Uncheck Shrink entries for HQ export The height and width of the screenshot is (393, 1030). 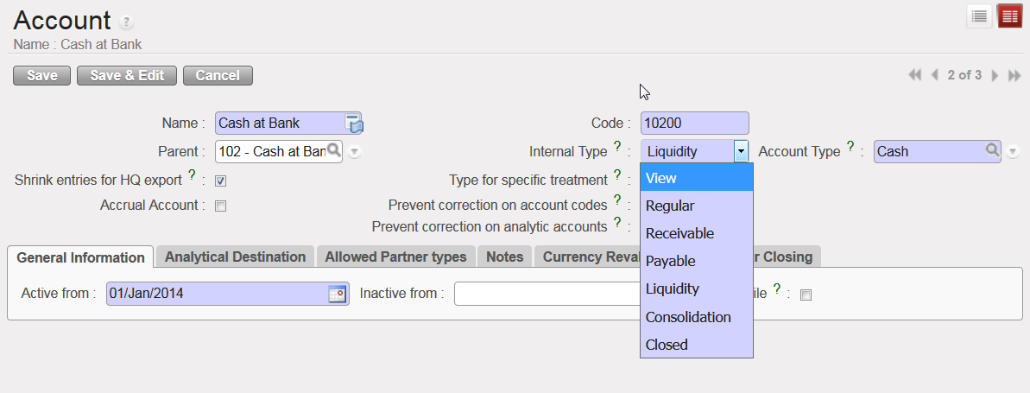tap(220, 181)
